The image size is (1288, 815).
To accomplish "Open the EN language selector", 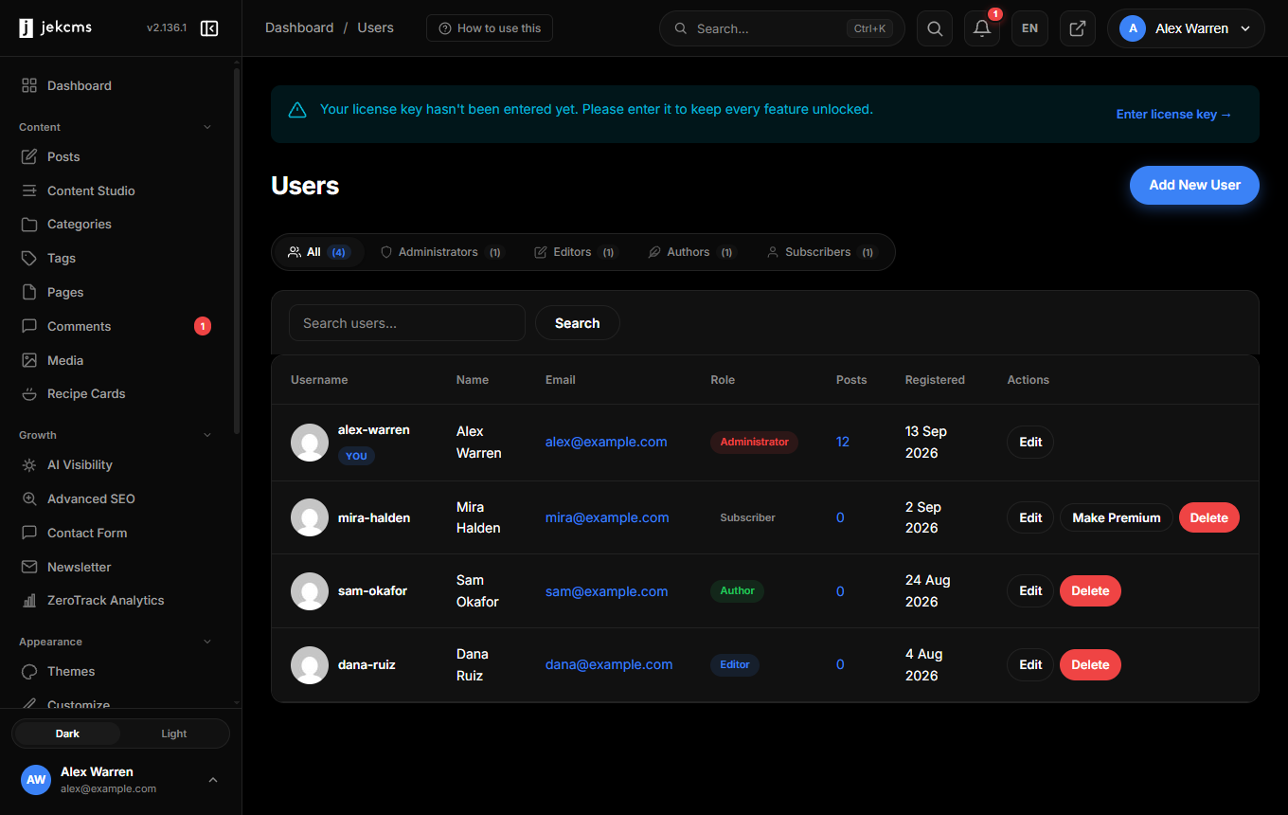I will [x=1029, y=28].
